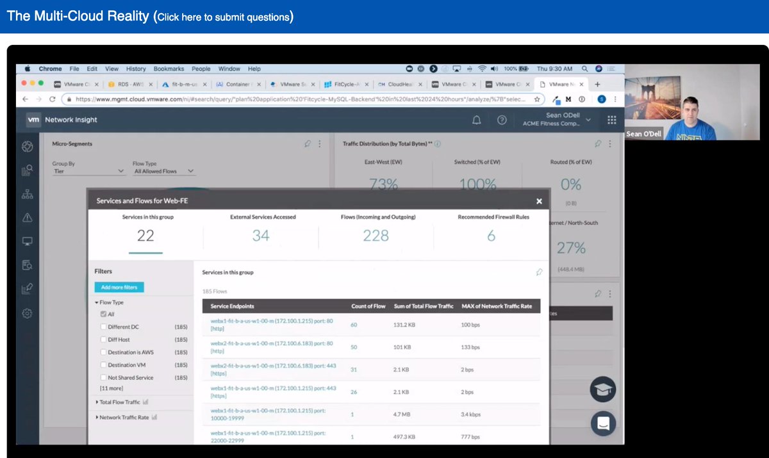Sort by Count of Flow column header

pos(368,306)
